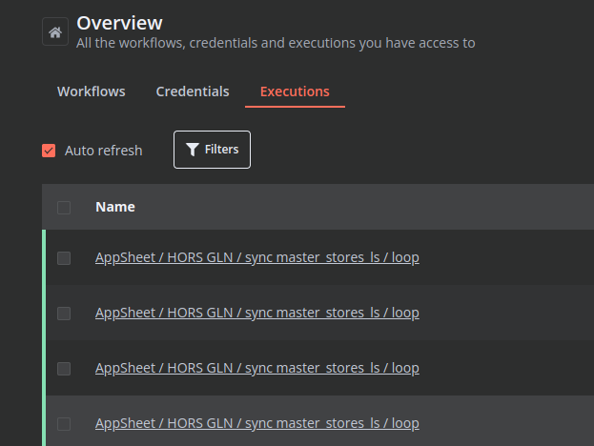
Task: Open the second AppSheet / HORS GLN loop link
Action: (257, 313)
